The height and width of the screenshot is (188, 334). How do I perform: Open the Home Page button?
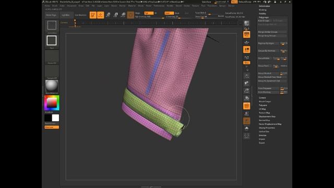pyautogui.click(x=51, y=15)
